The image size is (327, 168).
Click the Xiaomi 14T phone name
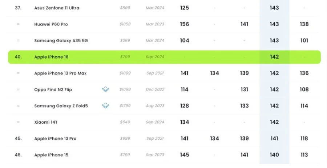tap(46, 122)
